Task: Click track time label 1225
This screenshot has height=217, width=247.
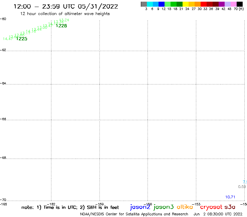Action: click(22, 39)
